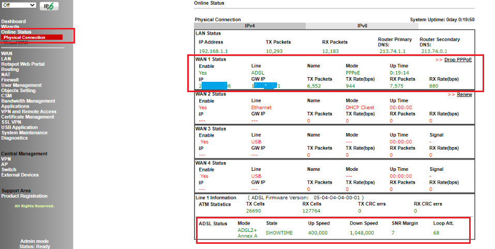Expand the WAN menu
Image resolution: width=495 pixels, height=249 pixels.
point(6,53)
